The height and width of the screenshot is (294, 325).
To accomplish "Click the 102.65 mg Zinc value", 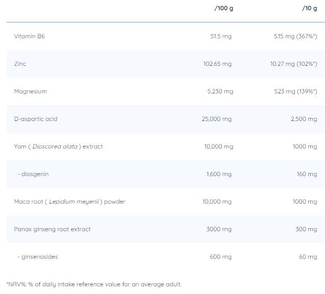I will click(x=217, y=64).
